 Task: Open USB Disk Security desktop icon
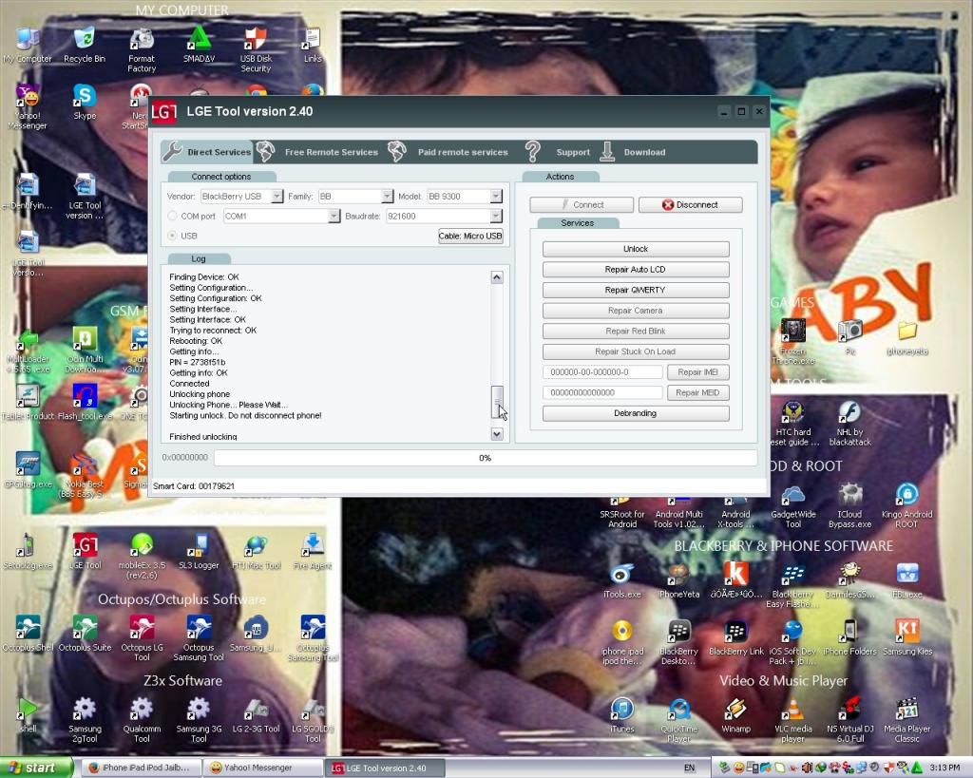pos(256,49)
